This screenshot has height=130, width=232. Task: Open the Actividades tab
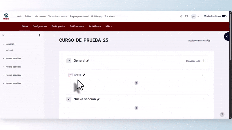coord(95,26)
